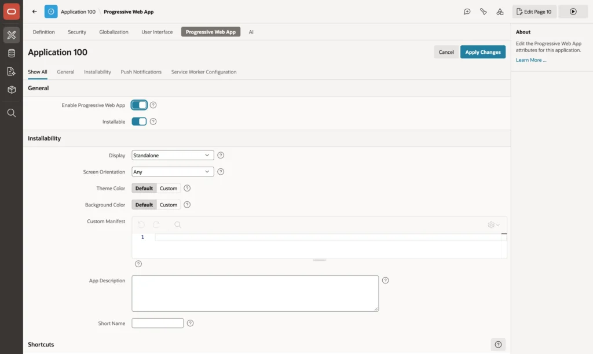This screenshot has height=354, width=593.
Task: Switch to the Security tab
Action: click(77, 32)
